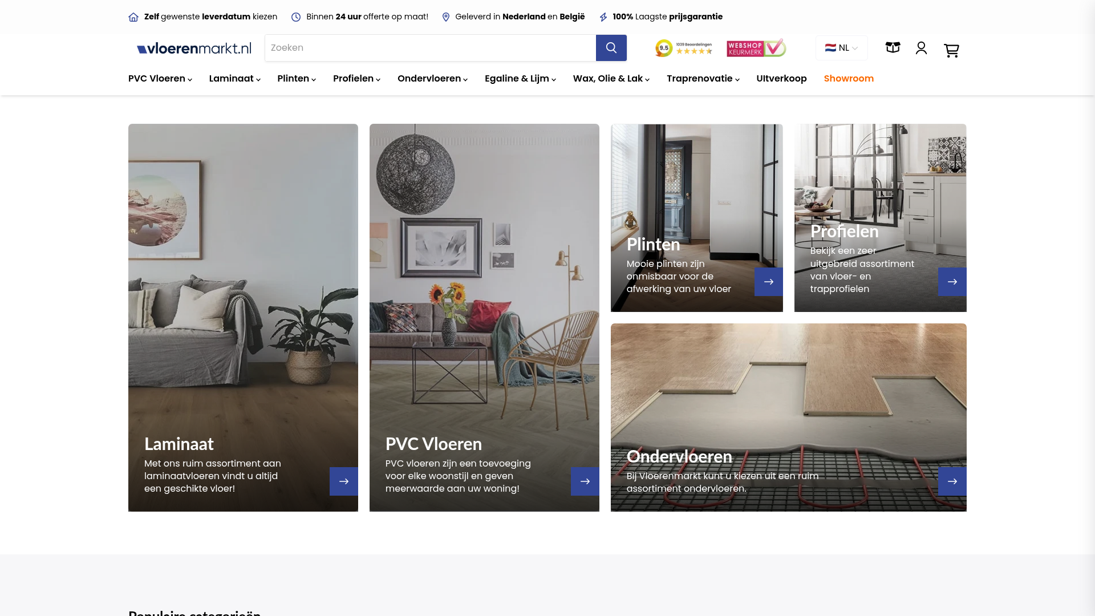
Task: Open the Ondervloeren card heading
Action: (x=679, y=456)
